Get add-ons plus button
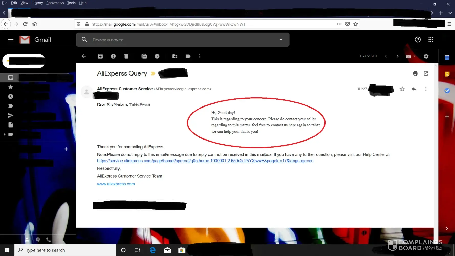455x256 pixels. pos(447,117)
